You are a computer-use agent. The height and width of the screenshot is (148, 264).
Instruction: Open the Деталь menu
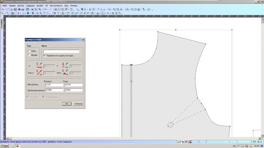pyautogui.click(x=21, y=5)
